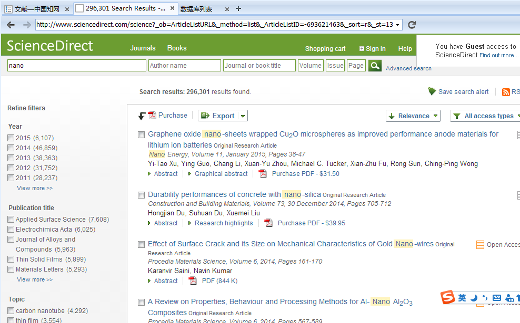Screen dimensions: 520x323
Task: Open the Journals menu
Action: coord(143,48)
